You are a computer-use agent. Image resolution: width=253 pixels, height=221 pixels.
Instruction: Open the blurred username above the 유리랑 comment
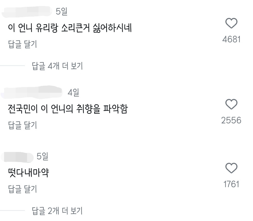tap(27, 11)
